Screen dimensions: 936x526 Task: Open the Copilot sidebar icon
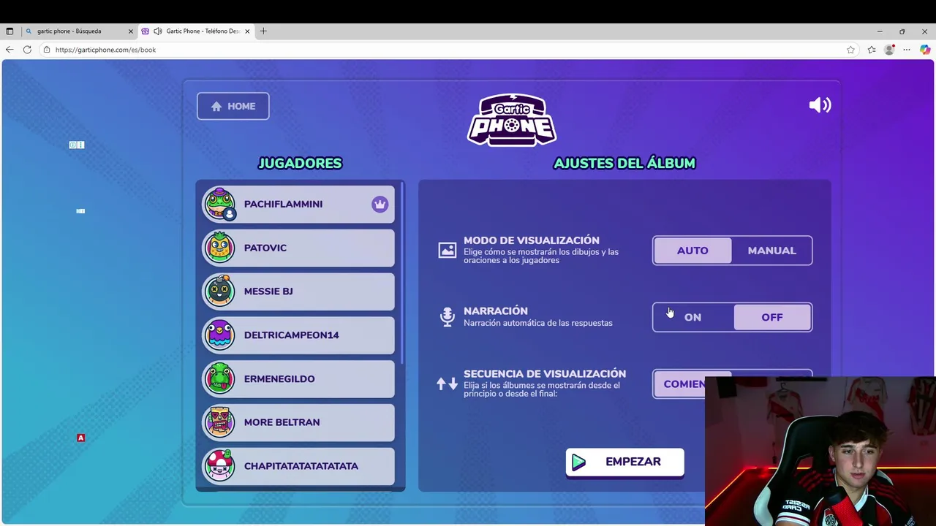(x=925, y=50)
